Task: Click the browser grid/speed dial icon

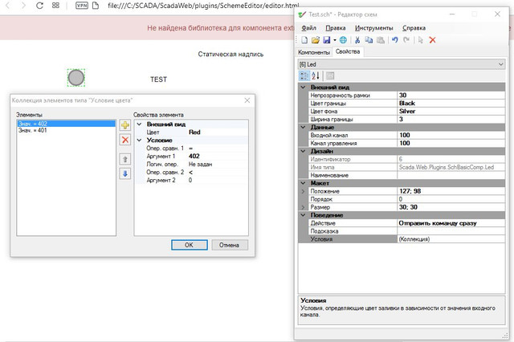Action: click(55, 6)
